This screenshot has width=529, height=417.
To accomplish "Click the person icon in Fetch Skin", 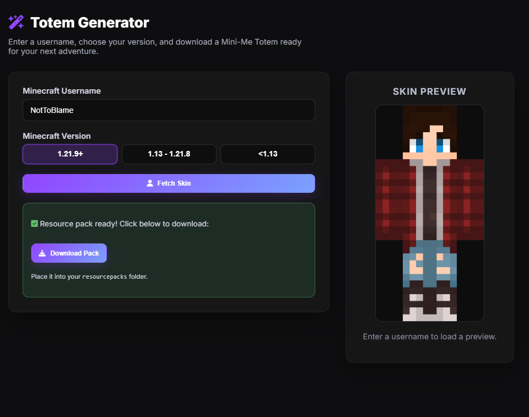I will click(150, 183).
